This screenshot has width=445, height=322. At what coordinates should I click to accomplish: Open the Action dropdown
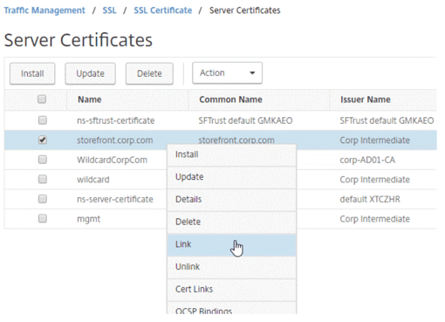point(227,73)
